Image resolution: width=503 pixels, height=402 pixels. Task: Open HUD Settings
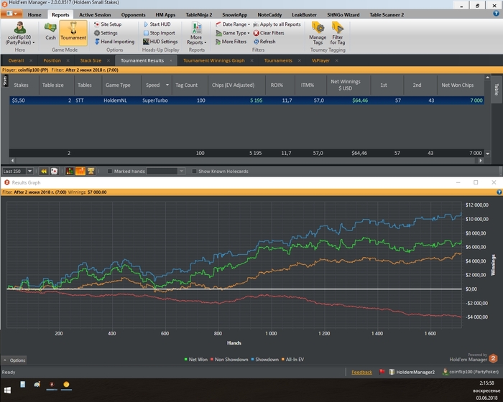[160, 42]
